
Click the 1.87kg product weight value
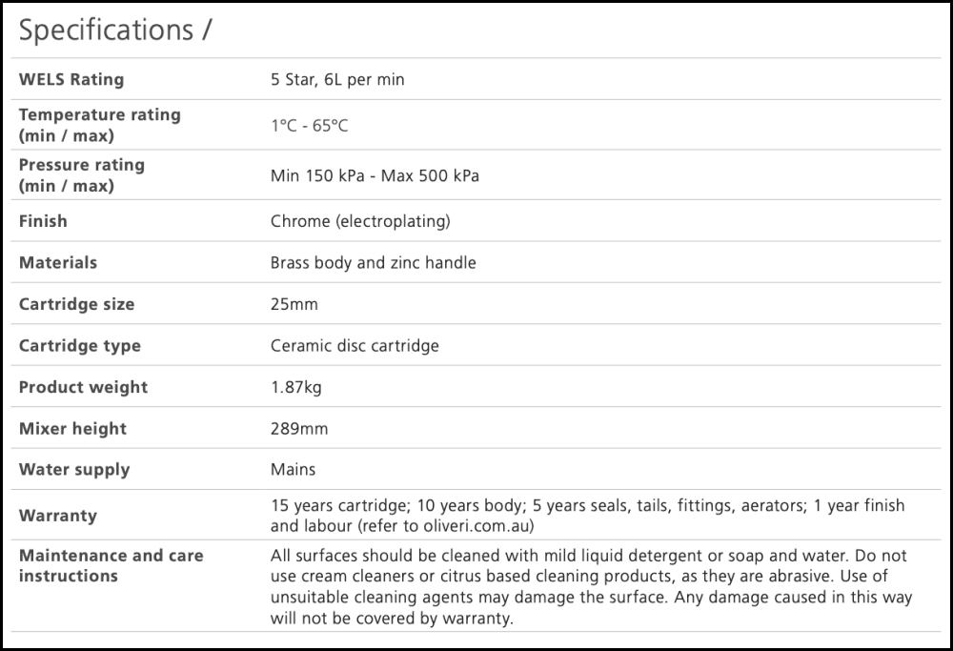(297, 387)
